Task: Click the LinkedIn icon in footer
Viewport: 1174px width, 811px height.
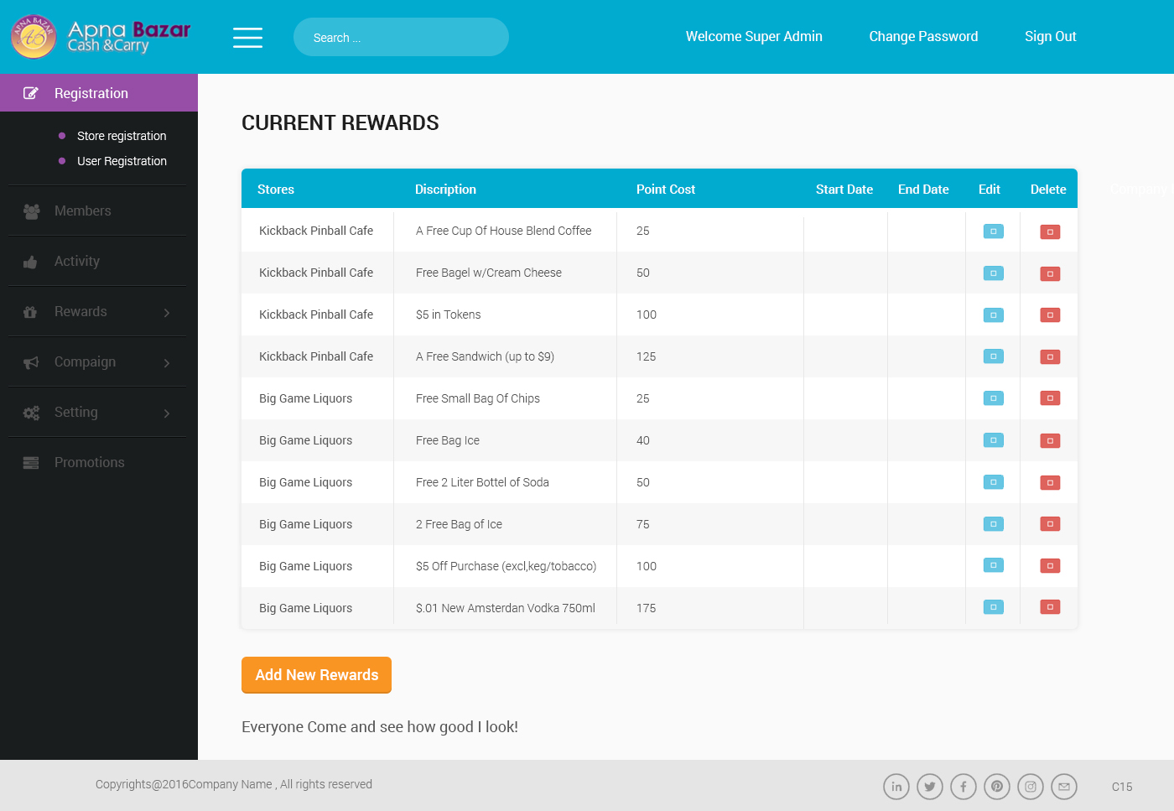Action: click(x=896, y=787)
